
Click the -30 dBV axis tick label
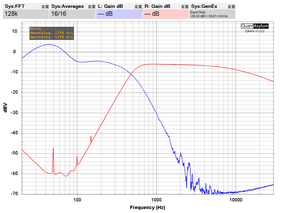pos(14,113)
